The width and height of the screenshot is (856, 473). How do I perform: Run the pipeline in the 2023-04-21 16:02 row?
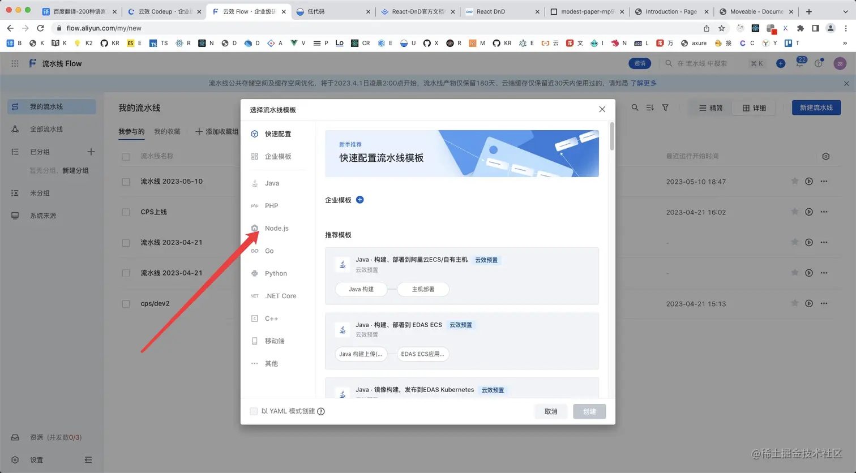[809, 212]
